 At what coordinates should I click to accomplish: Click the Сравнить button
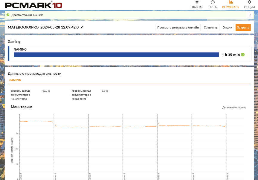point(210,28)
